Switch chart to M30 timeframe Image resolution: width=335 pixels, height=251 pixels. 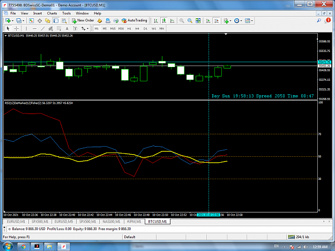click(x=121, y=28)
